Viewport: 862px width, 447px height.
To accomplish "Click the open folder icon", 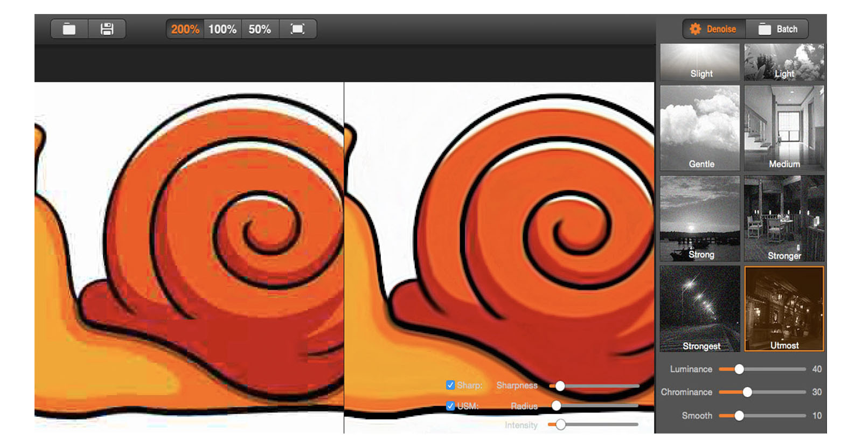I will [69, 29].
